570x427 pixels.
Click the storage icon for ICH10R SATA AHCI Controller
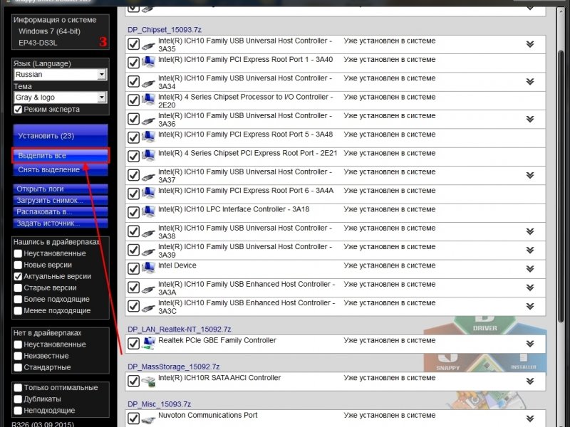point(148,381)
